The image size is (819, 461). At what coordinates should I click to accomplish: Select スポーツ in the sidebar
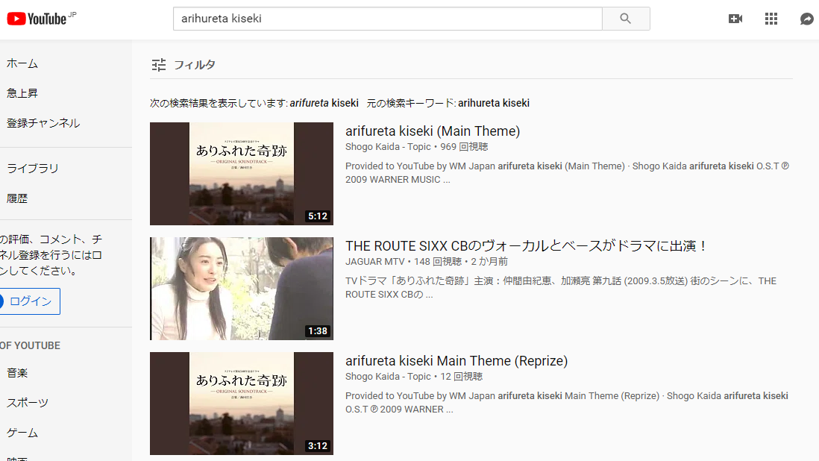27,403
